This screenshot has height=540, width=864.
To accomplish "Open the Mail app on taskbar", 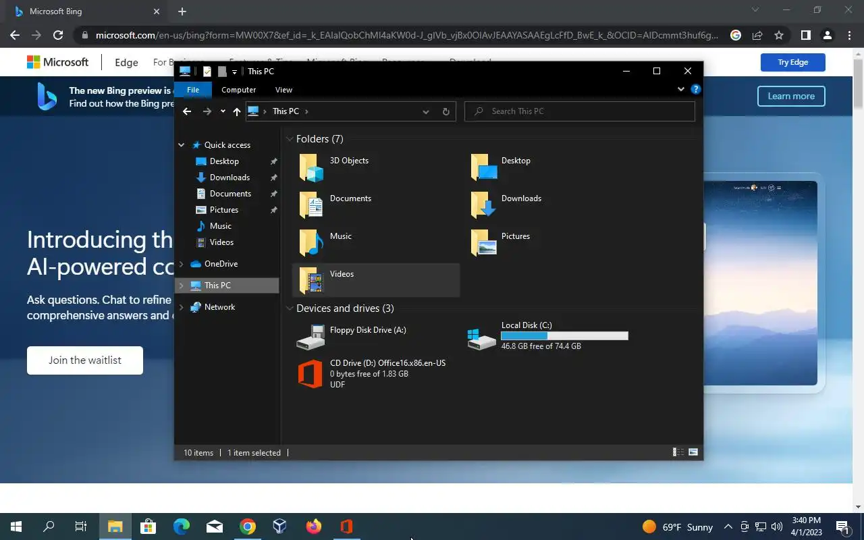I will click(x=214, y=526).
